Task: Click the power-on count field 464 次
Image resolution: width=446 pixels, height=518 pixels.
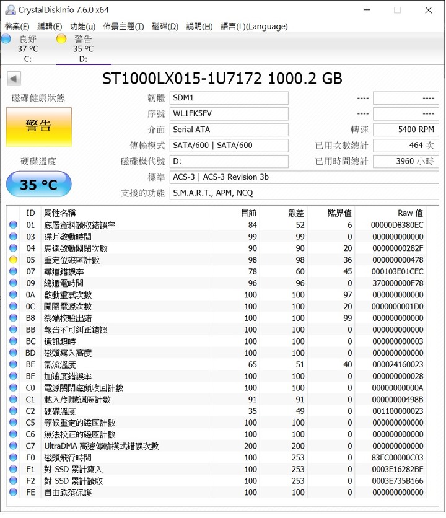Action: point(406,146)
